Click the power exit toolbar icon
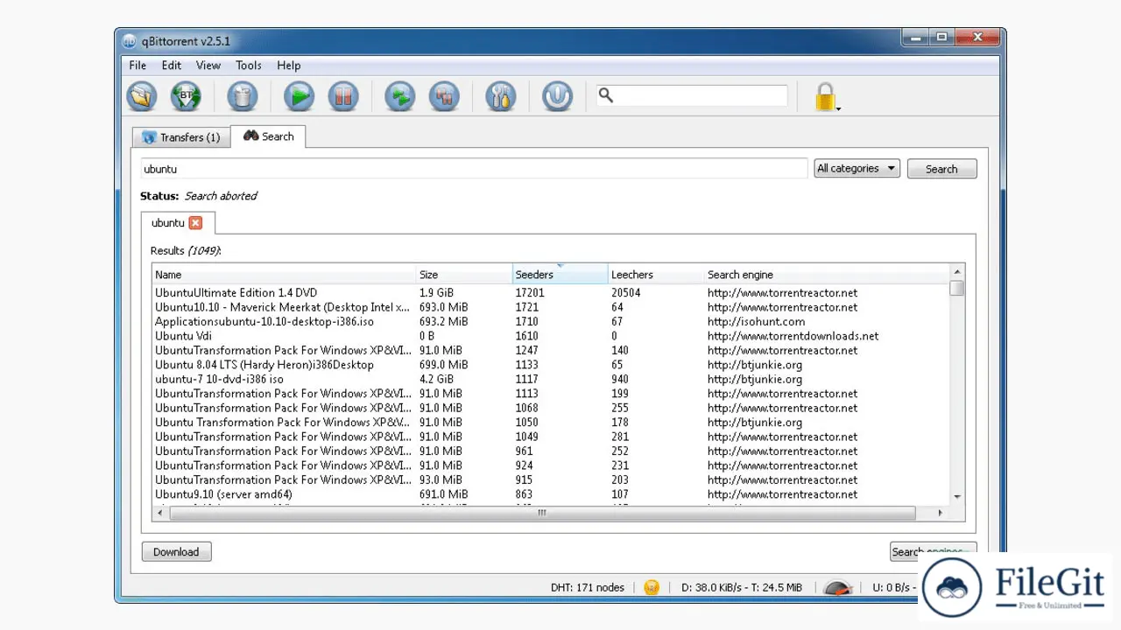Image resolution: width=1121 pixels, height=630 pixels. (x=557, y=96)
